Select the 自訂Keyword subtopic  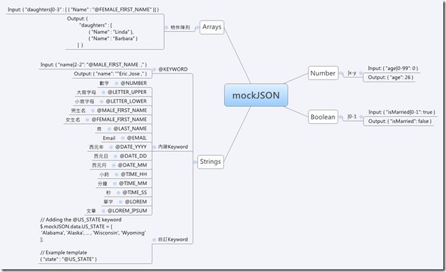[173, 239]
